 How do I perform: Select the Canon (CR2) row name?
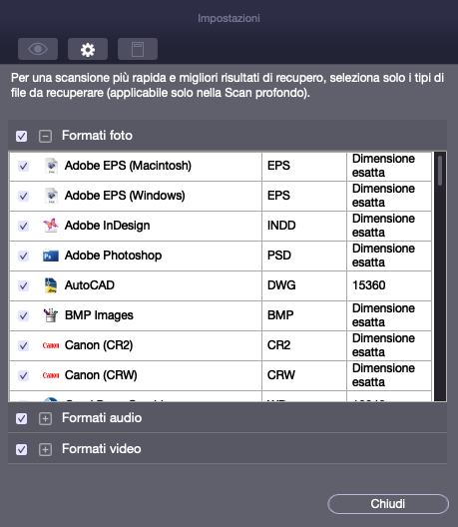(x=99, y=345)
